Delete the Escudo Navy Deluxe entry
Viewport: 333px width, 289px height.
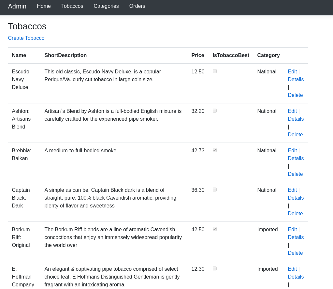point(295,95)
